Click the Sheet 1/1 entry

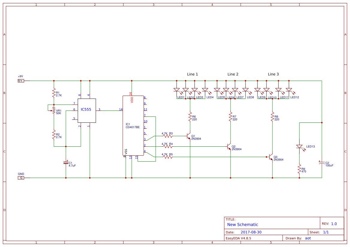coord(326,232)
